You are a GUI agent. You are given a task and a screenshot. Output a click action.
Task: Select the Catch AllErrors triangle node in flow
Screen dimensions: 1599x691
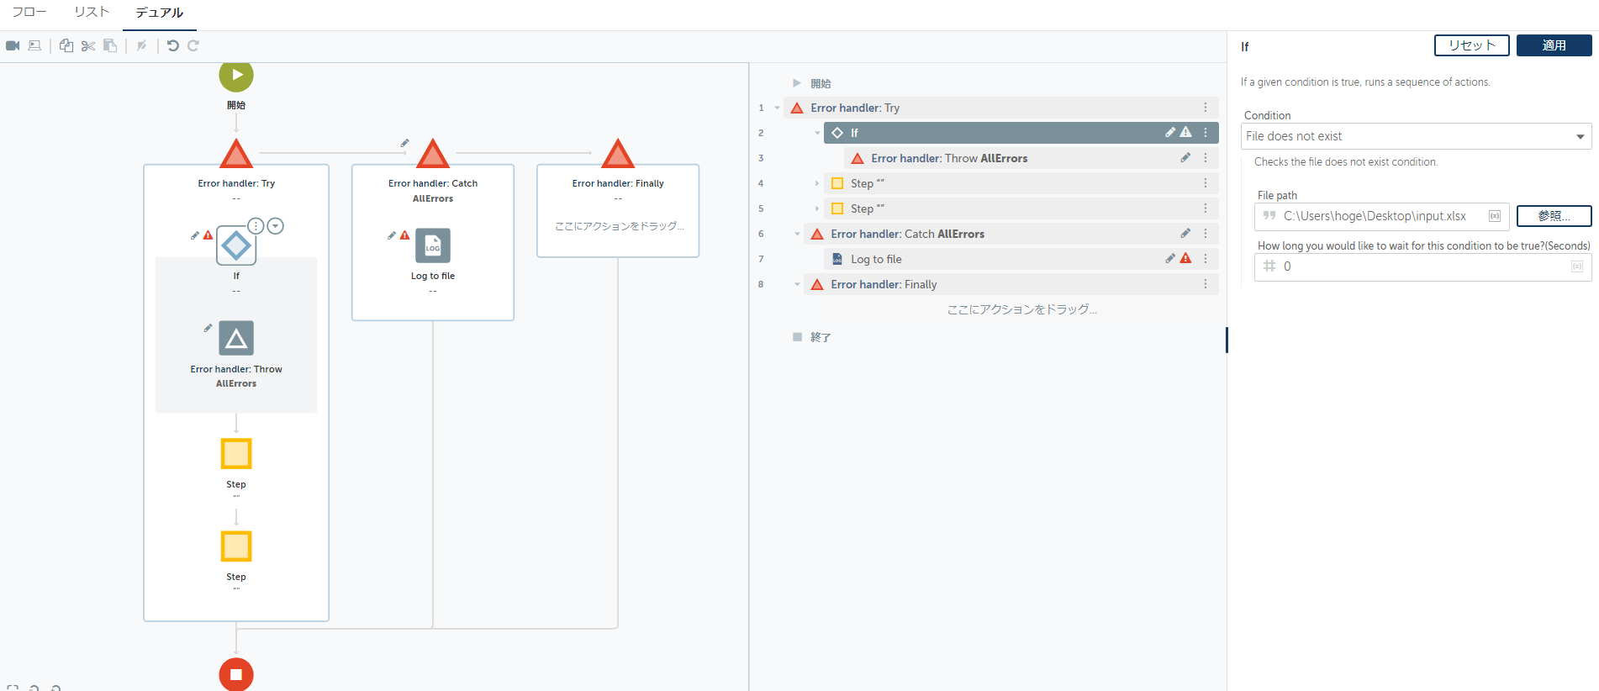[433, 154]
